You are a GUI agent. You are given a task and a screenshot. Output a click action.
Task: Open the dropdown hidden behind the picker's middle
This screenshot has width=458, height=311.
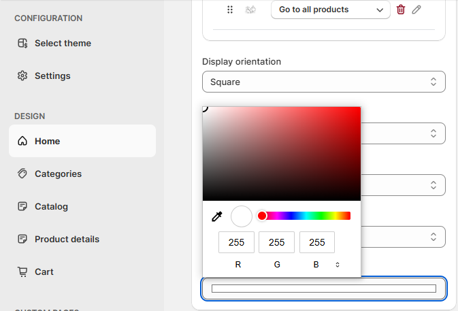coord(404,185)
